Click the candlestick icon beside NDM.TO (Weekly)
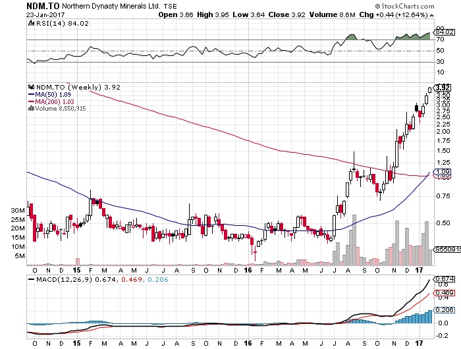 pos(31,87)
